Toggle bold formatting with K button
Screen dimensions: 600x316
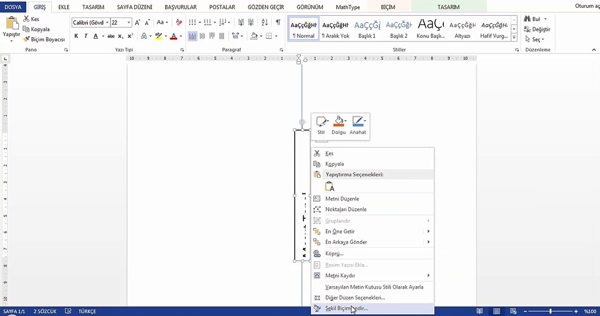76,36
